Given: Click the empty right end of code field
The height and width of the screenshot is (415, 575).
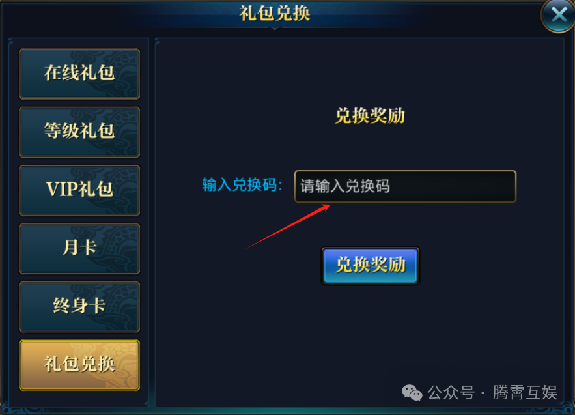Looking at the screenshot, I should [x=477, y=186].
